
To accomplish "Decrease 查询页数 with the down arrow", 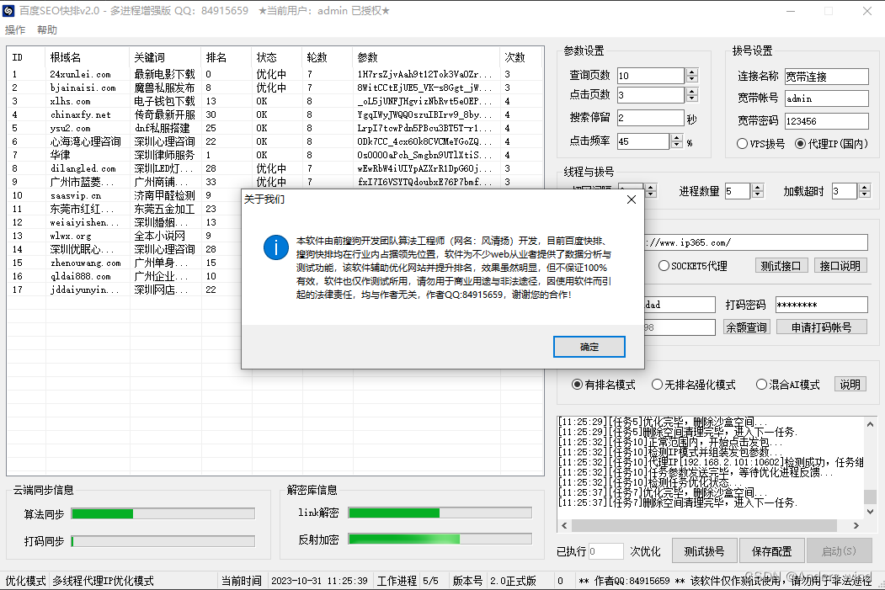I will click(x=692, y=79).
